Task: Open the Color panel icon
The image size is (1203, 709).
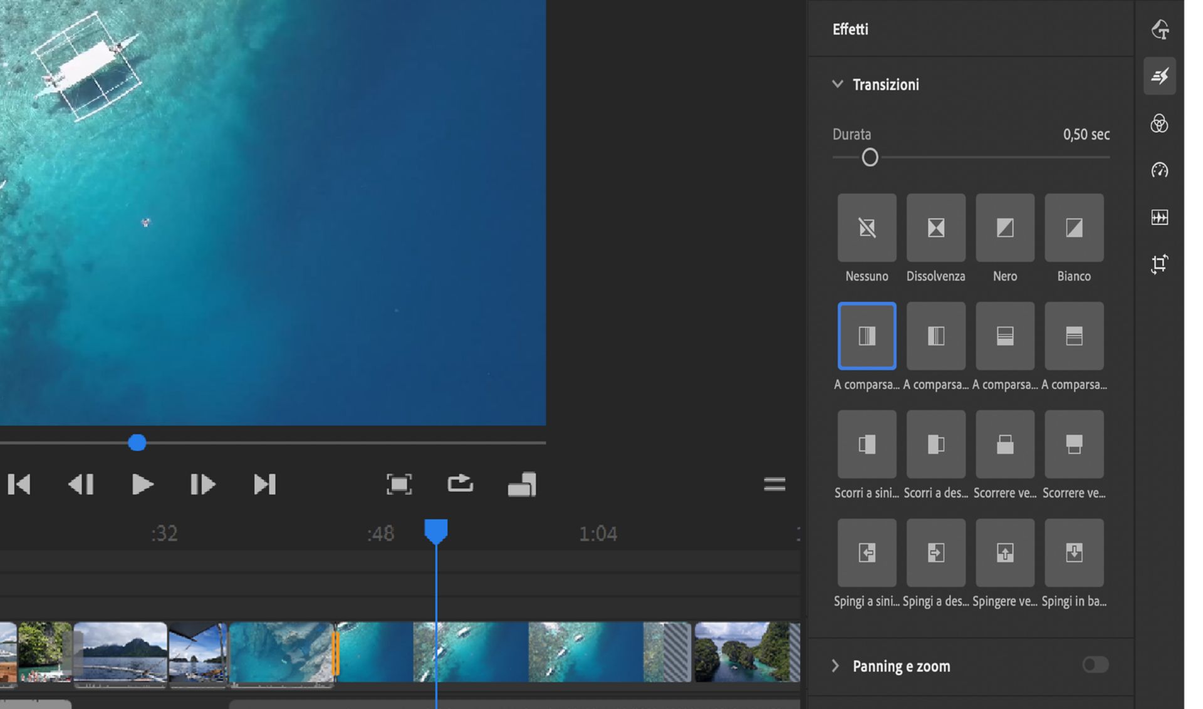Action: pos(1159,123)
